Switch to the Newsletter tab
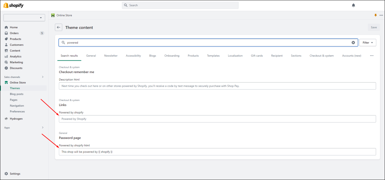Image resolution: width=385 pixels, height=180 pixels. point(111,56)
